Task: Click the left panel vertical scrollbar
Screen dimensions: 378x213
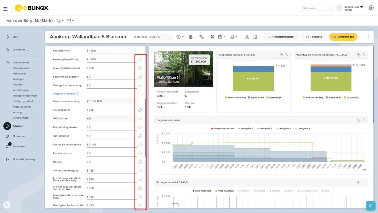Action: click(x=145, y=128)
